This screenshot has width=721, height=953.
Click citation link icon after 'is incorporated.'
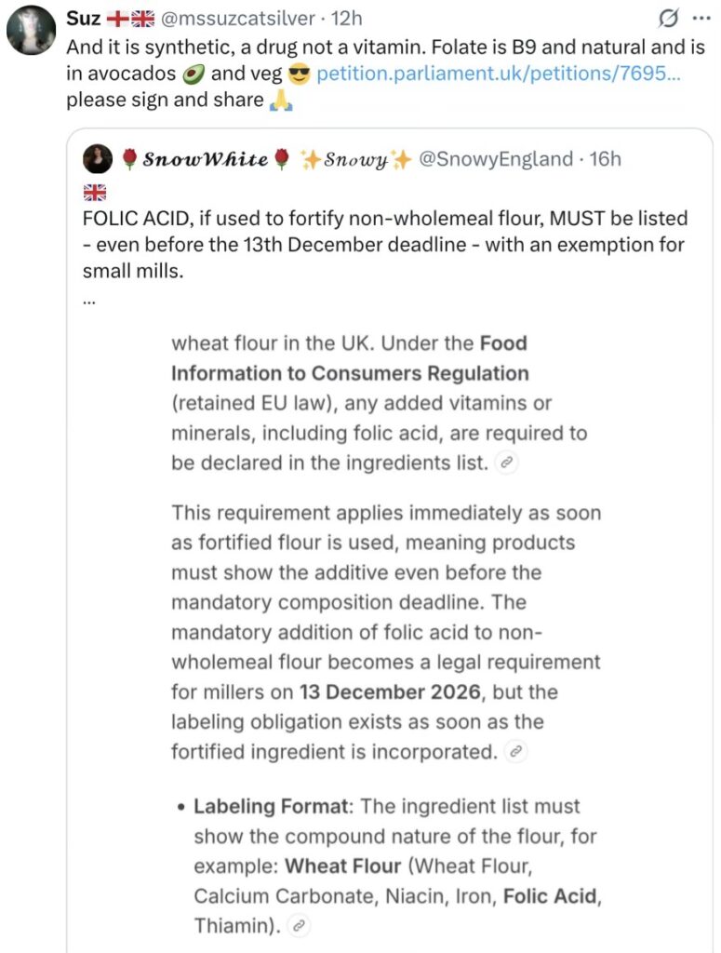(x=515, y=752)
